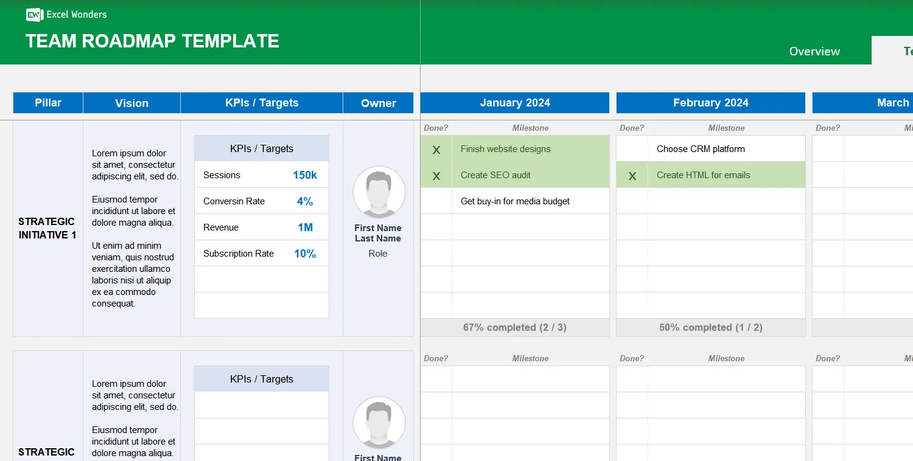Click the Sessions 150k KPI value
Screen dimensions: 913x461
[x=306, y=175]
